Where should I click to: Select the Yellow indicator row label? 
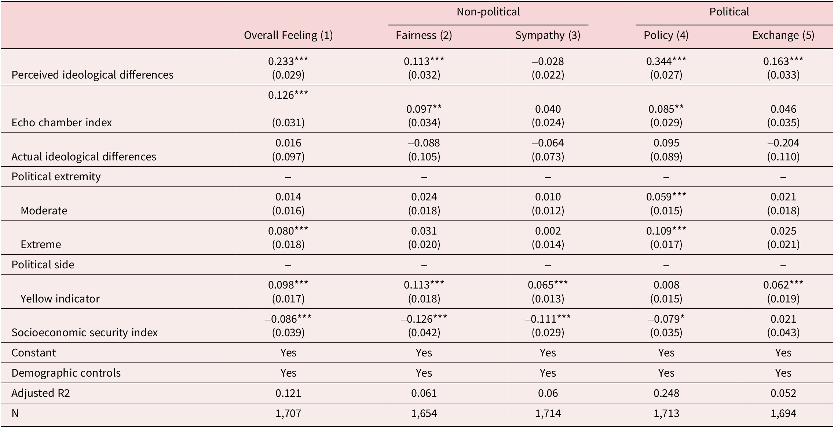(60, 299)
